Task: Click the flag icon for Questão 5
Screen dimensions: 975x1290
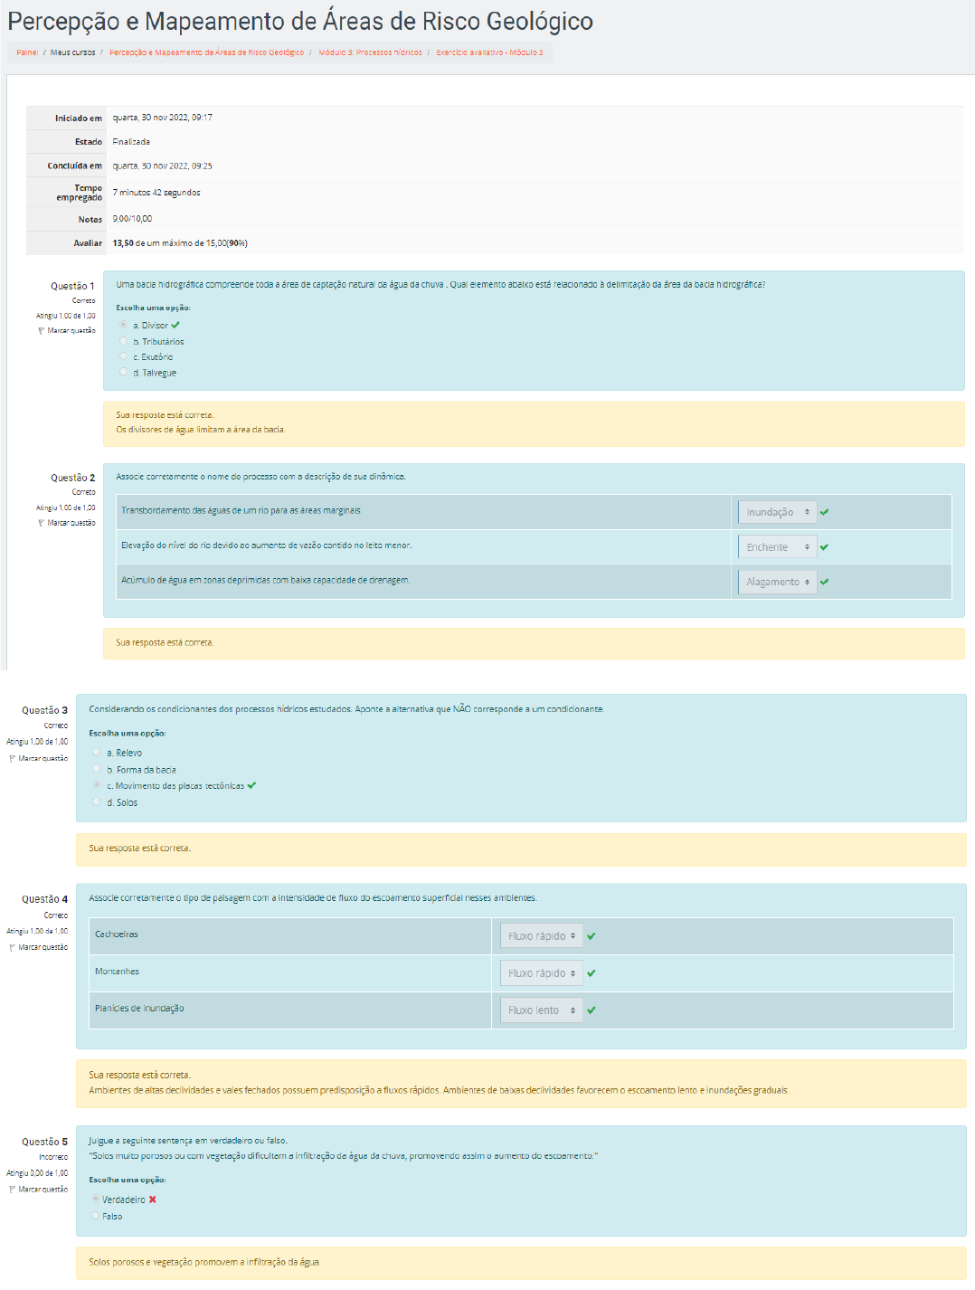Action: click(13, 1190)
